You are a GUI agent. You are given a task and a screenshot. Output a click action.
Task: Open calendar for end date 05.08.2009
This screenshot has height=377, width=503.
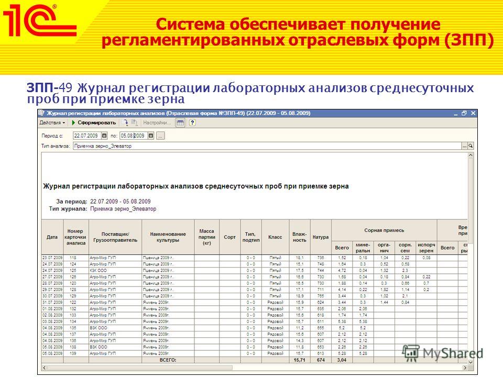click(151, 136)
